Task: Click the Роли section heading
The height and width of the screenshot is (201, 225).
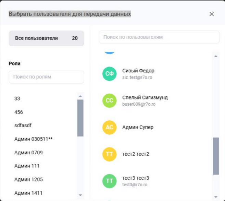Action: tap(14, 63)
